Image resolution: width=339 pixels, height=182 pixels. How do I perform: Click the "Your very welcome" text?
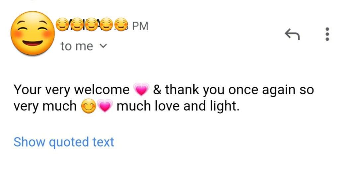pyautogui.click(x=71, y=90)
